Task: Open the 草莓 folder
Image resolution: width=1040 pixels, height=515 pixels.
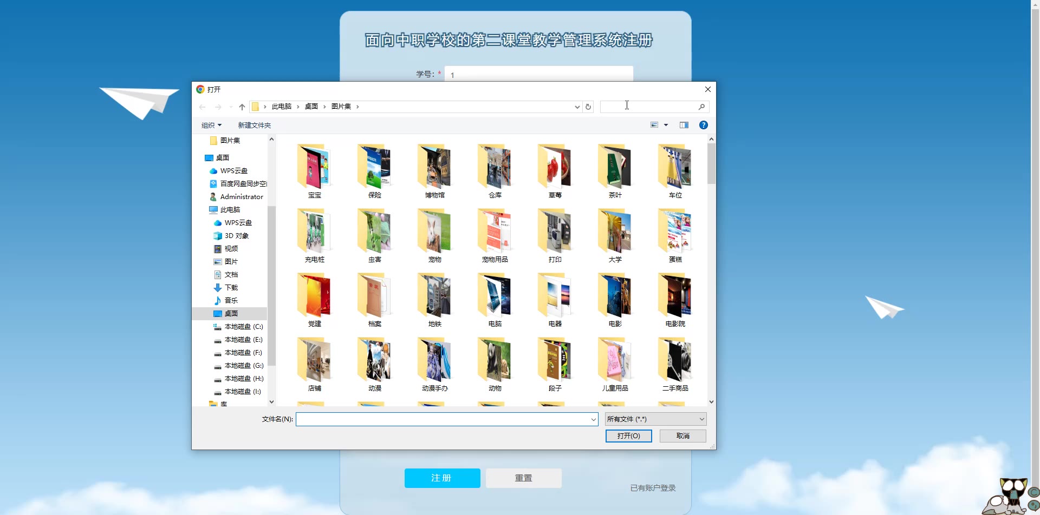Action: [x=555, y=171]
